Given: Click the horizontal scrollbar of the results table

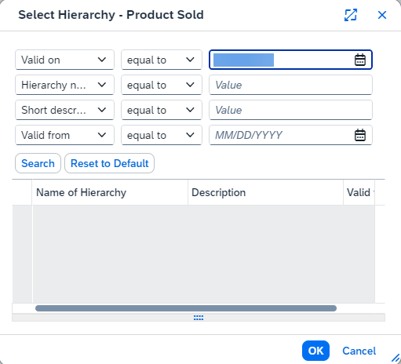Looking at the screenshot, I should (186, 308).
